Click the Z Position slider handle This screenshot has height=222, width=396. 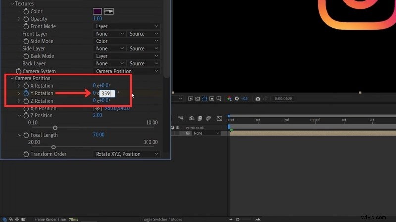pyautogui.click(x=55, y=128)
